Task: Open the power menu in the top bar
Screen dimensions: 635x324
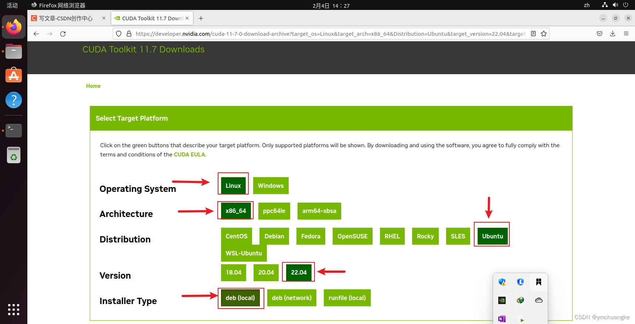Action: 625,5
